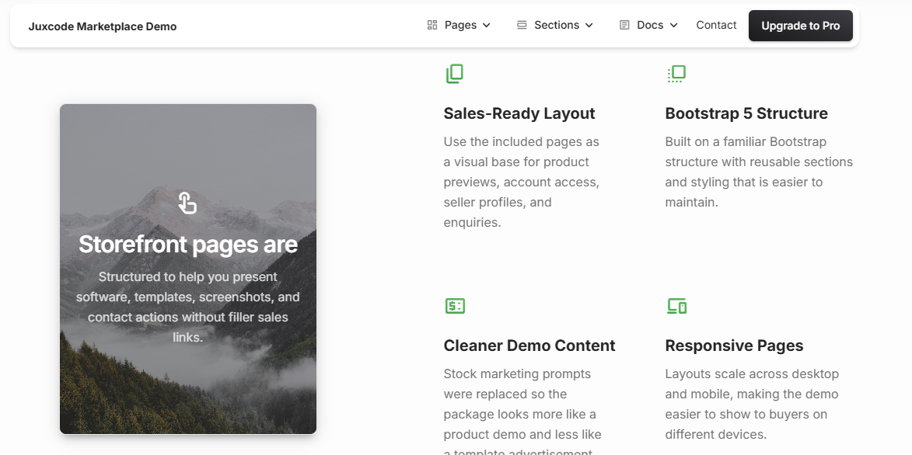This screenshot has width=912, height=455.
Task: Expand the Sections menu
Action: (555, 25)
